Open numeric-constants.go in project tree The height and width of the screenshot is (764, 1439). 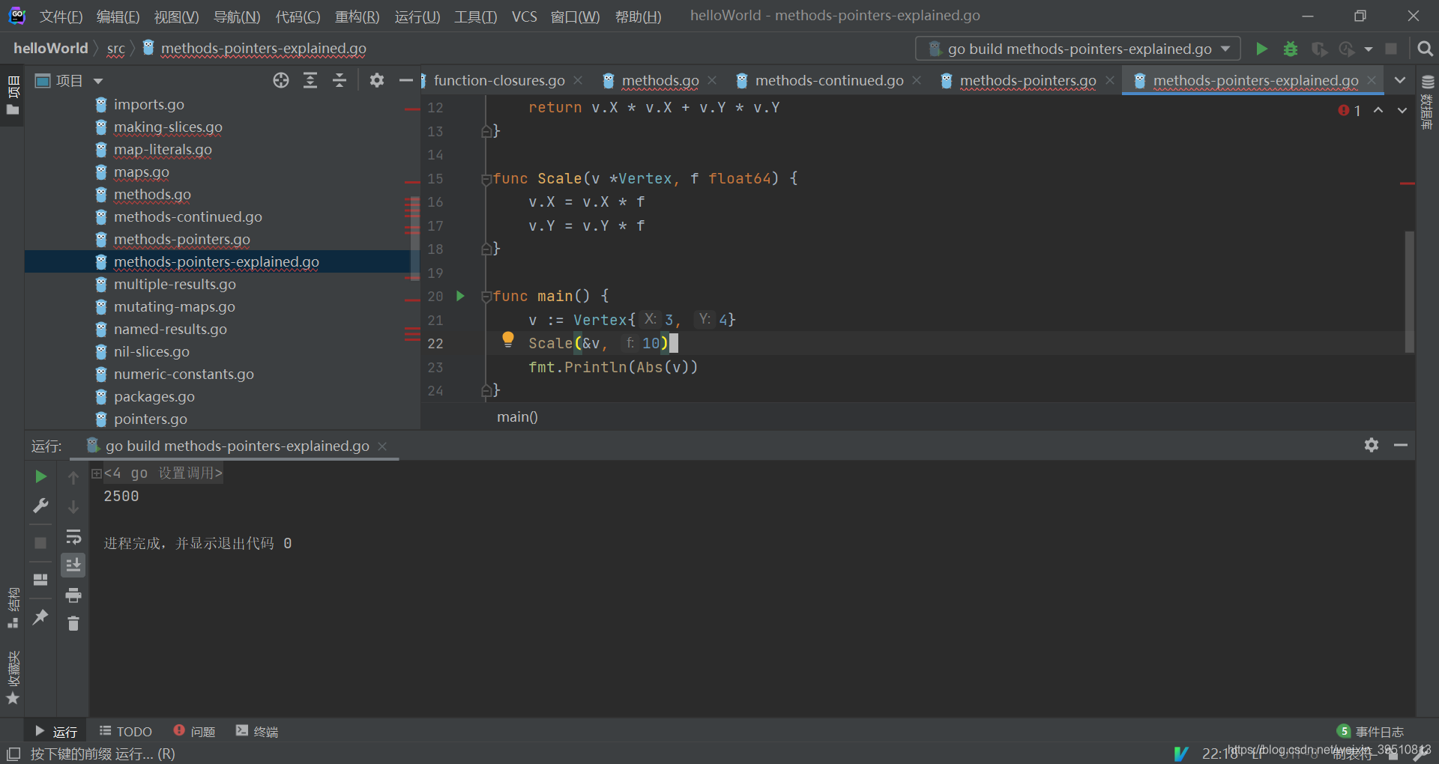(x=184, y=374)
